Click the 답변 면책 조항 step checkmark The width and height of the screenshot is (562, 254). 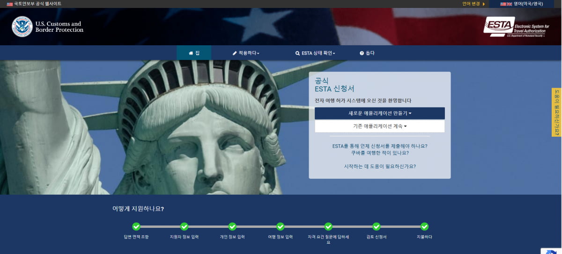click(136, 226)
